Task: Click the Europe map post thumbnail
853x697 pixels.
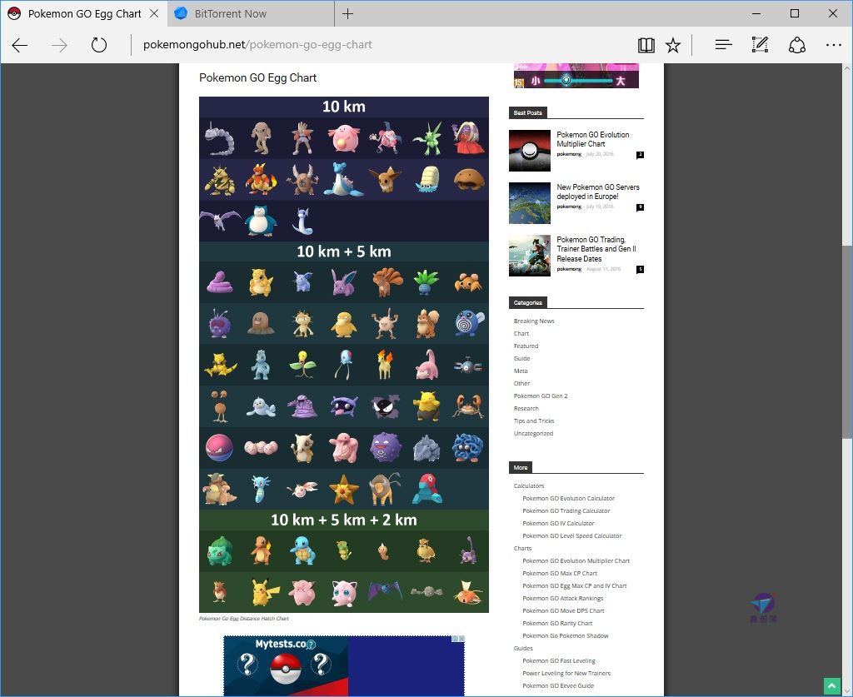Action: pos(529,203)
